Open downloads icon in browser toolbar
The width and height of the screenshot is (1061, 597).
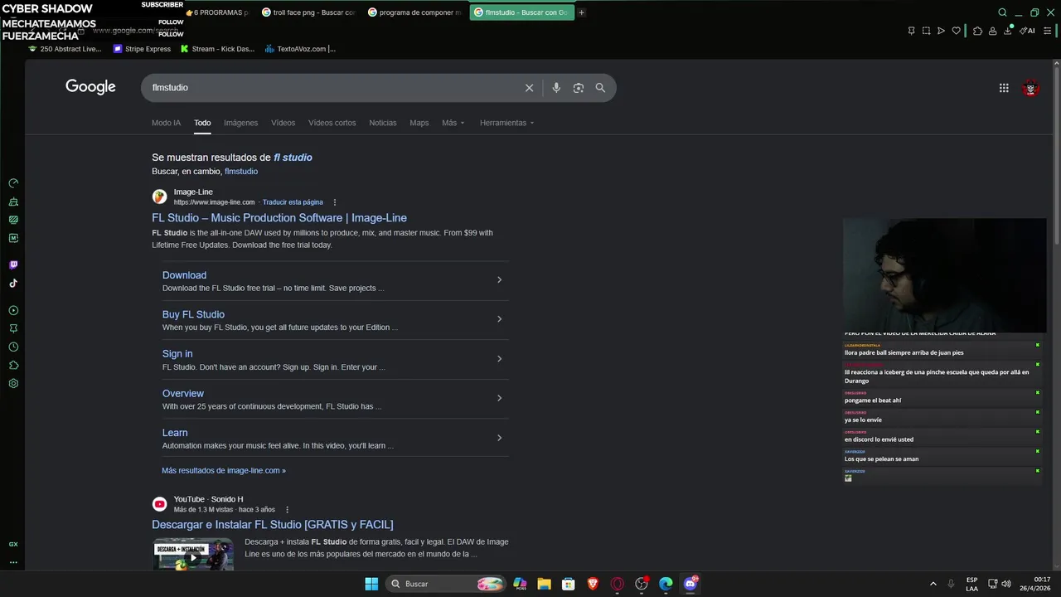(x=1008, y=31)
